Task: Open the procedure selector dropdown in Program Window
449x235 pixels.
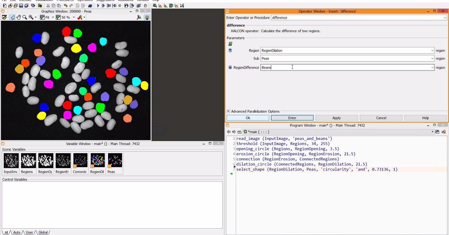Action: 433,132
